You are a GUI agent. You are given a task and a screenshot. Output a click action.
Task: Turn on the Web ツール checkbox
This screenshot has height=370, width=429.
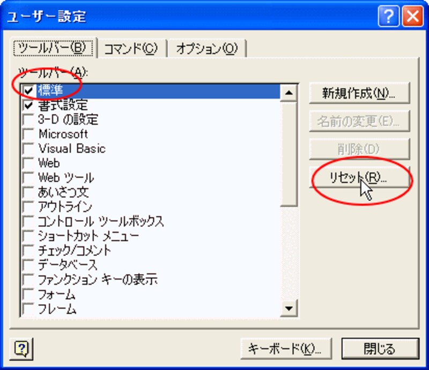tap(28, 178)
